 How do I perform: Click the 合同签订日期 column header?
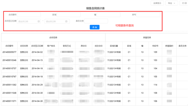point(37,46)
